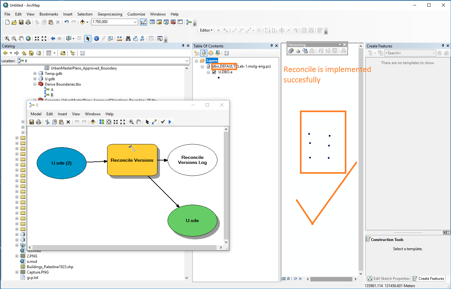Pause drawing using map bottom button
The height and width of the screenshot is (289, 451).
300,279
